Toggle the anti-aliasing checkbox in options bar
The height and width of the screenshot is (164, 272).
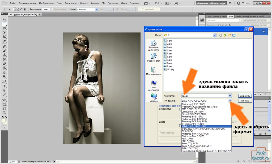(53, 9)
